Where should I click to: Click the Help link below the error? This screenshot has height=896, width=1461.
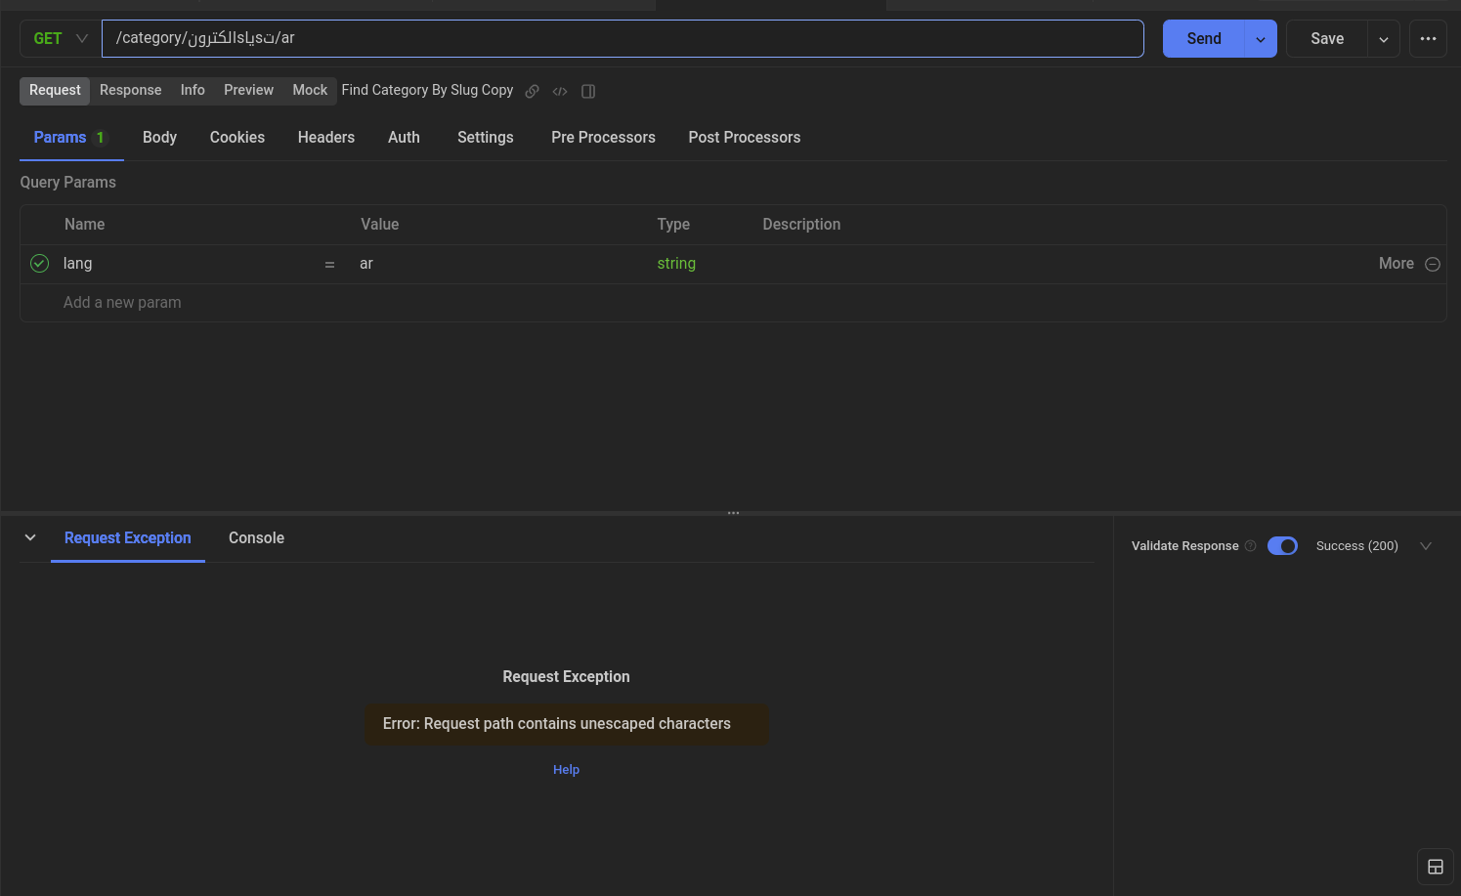click(x=566, y=770)
